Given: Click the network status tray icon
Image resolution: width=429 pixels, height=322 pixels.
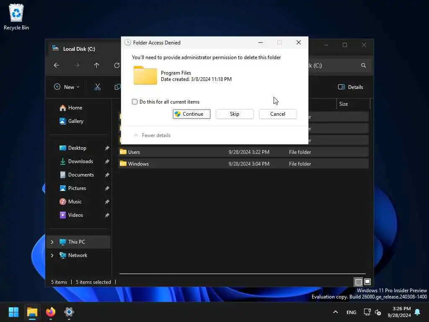Looking at the screenshot, I should point(367,312).
